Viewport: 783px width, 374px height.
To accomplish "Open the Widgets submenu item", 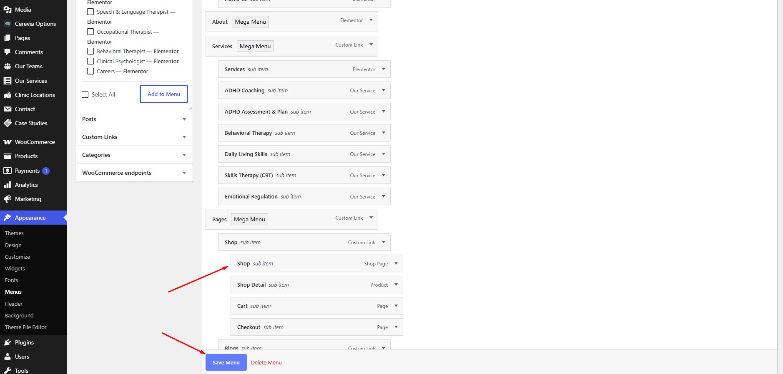I will coord(15,268).
